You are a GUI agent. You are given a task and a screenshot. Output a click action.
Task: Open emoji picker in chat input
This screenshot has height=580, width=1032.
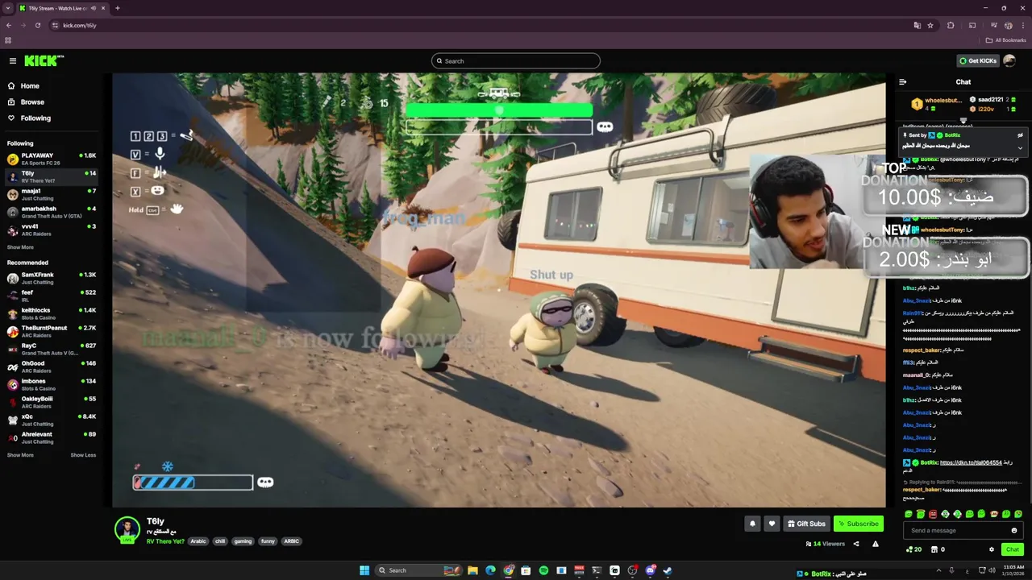pos(1014,530)
